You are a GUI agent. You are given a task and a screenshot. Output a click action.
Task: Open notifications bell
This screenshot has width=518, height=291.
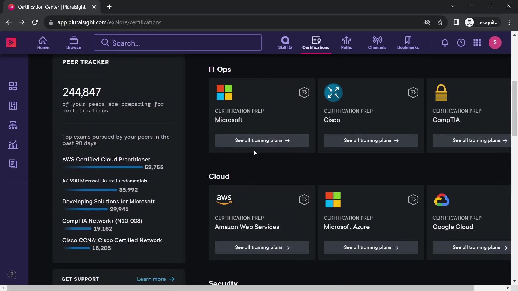click(445, 43)
